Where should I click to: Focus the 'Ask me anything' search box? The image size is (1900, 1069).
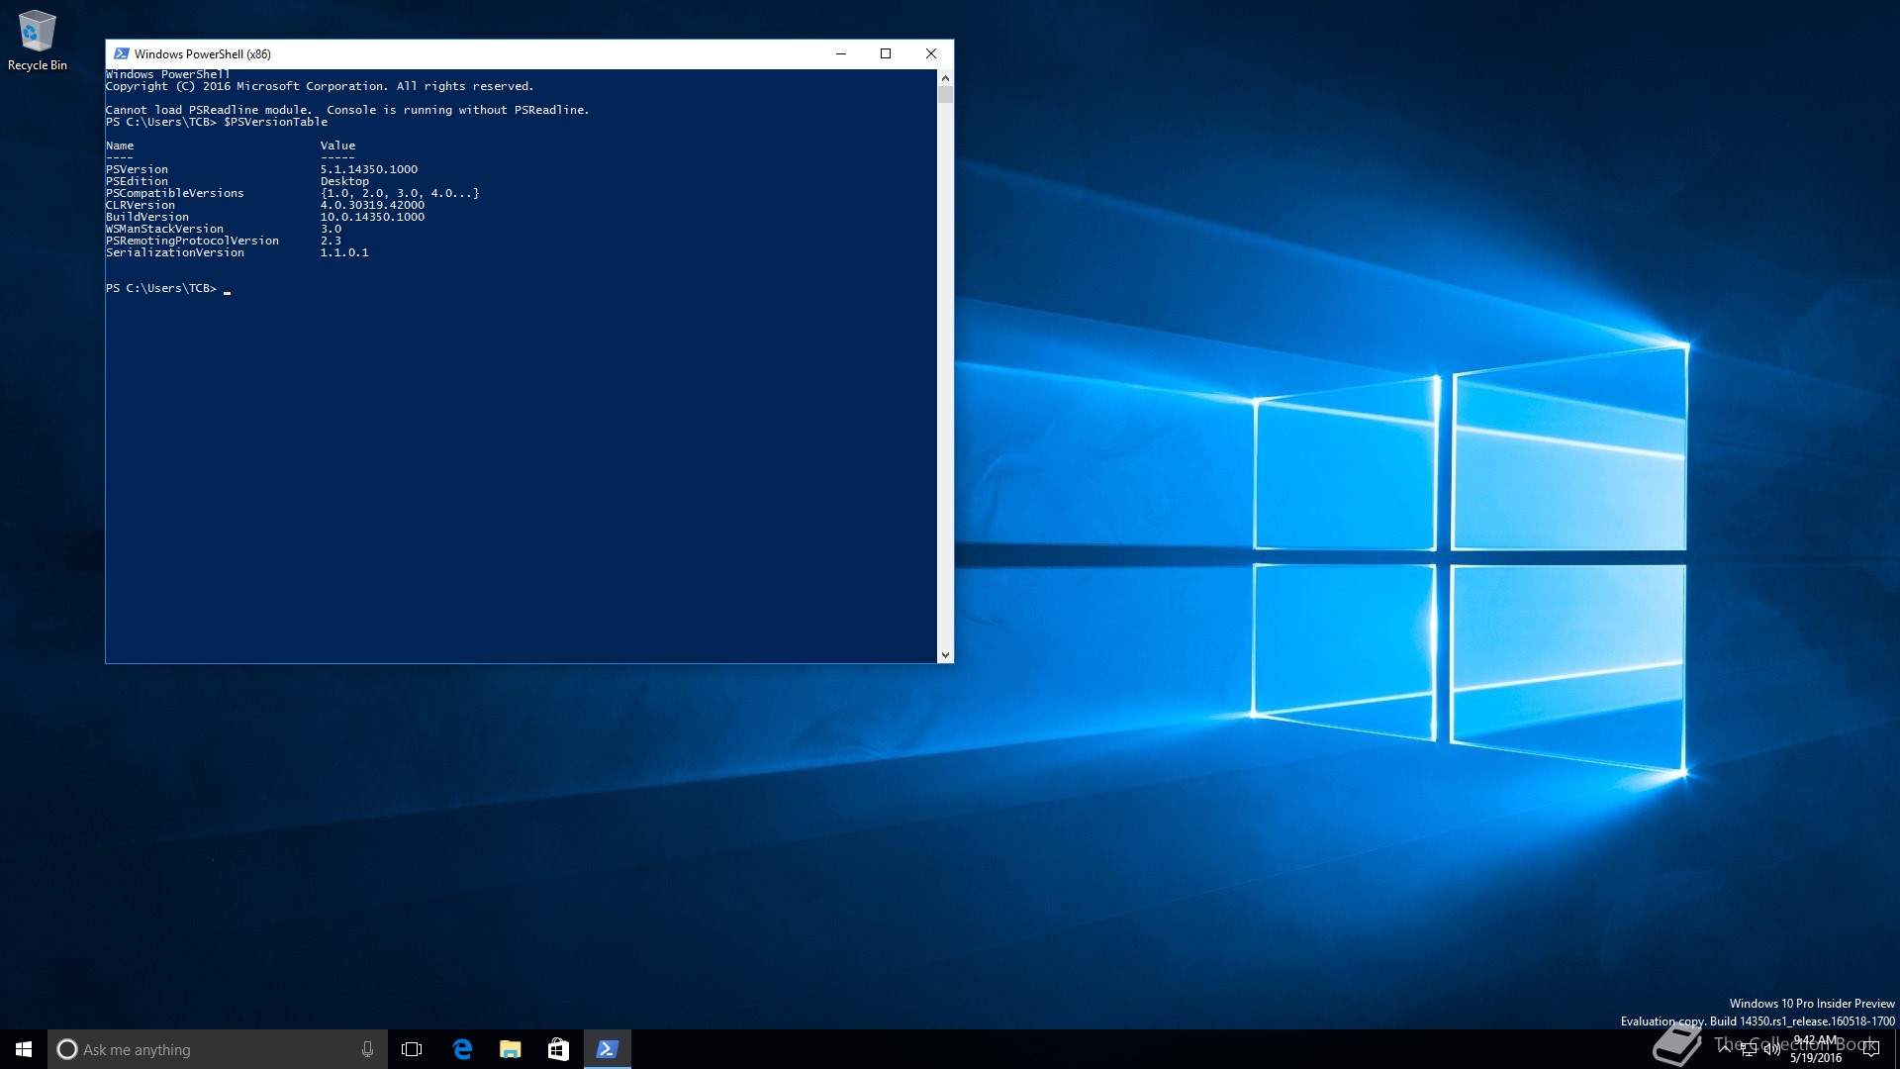tap(217, 1049)
